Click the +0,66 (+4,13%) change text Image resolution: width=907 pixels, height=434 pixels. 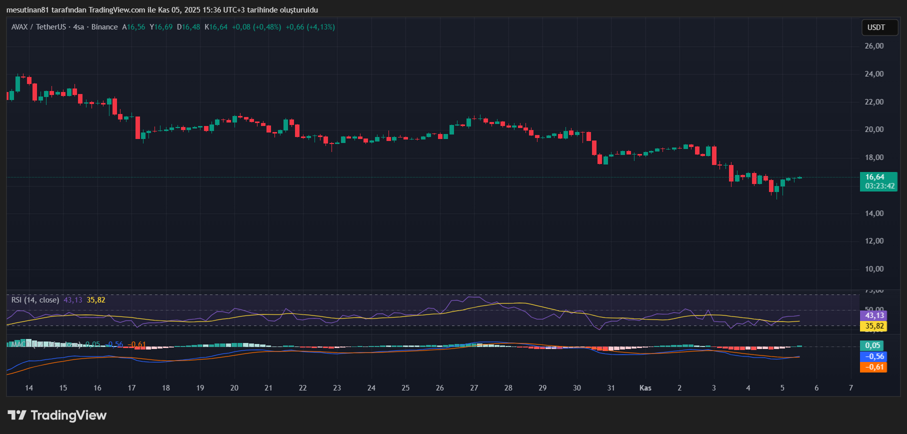point(310,27)
